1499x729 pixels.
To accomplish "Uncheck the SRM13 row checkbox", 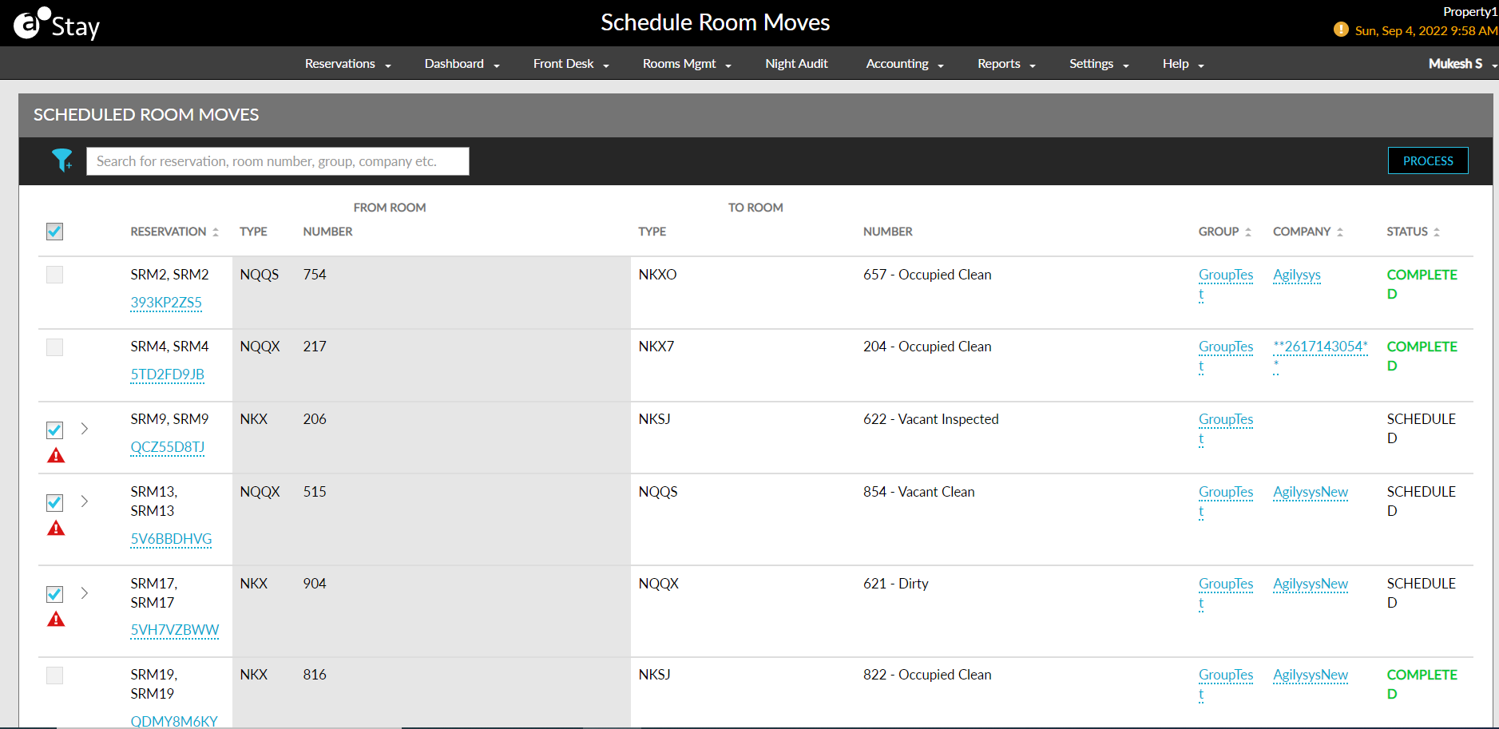I will [x=54, y=502].
